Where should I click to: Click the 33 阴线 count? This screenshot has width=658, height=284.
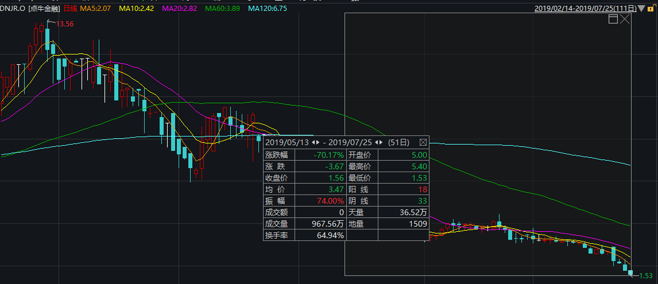423,201
